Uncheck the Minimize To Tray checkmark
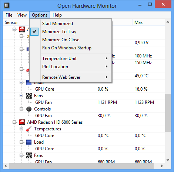174x172 pixels. 34,32
